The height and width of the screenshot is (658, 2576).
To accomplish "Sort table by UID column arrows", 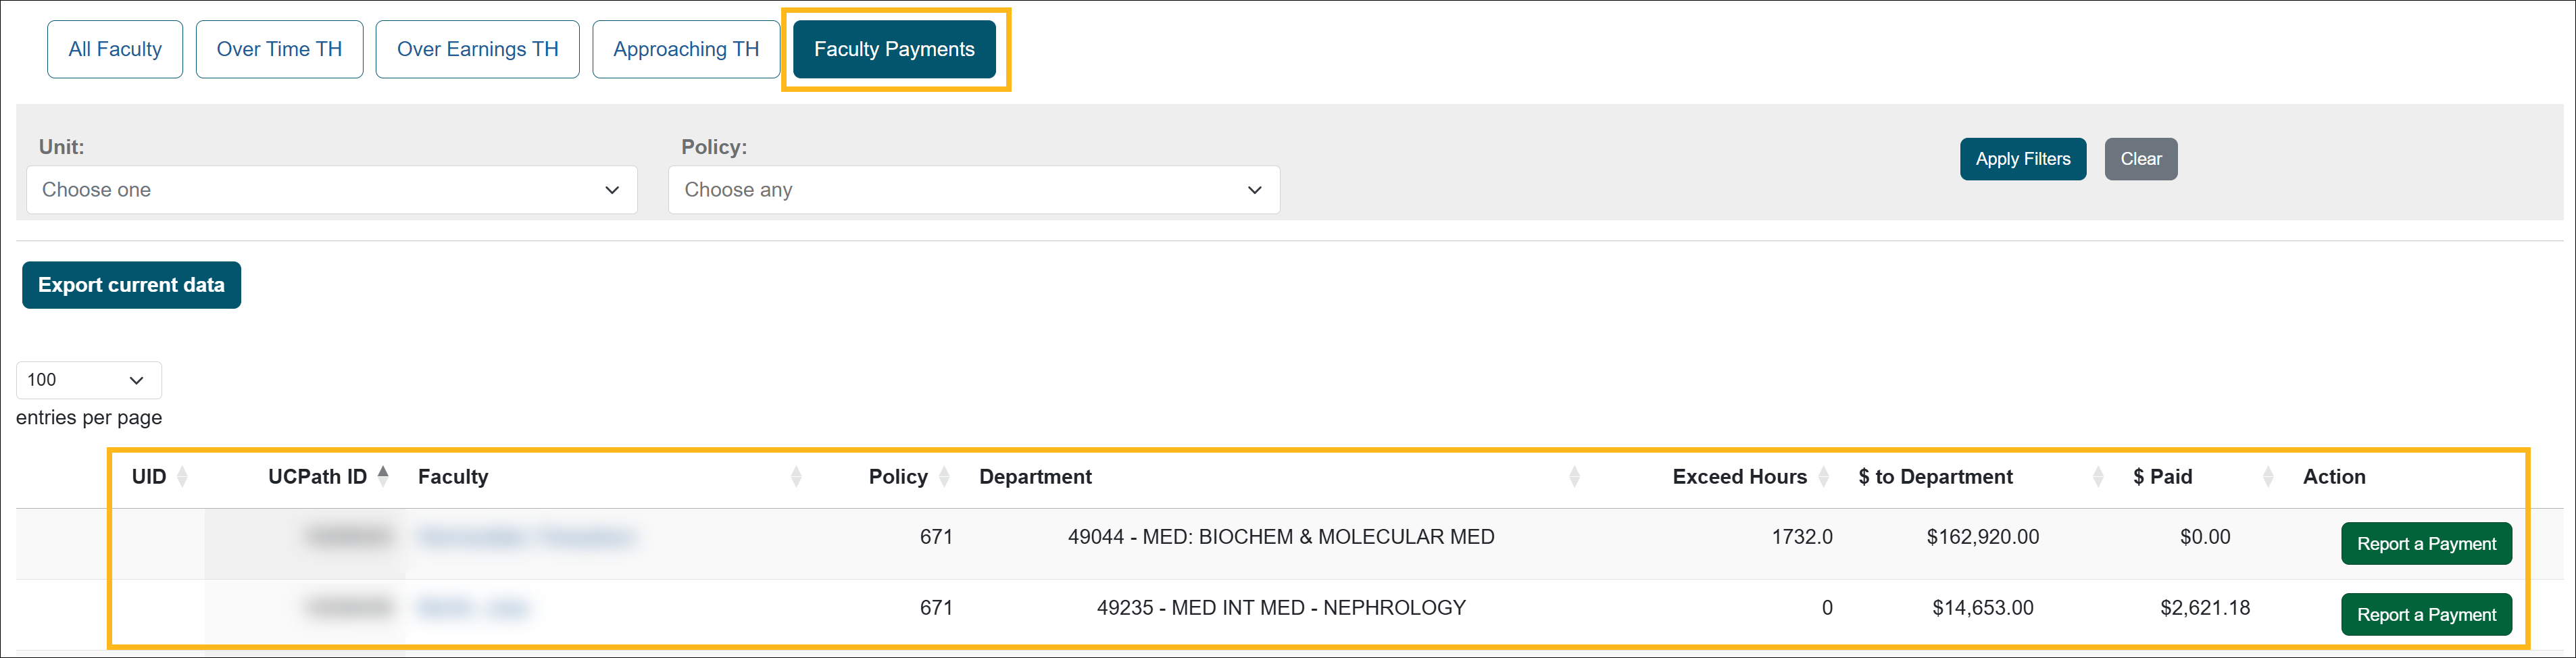I will 182,477.
